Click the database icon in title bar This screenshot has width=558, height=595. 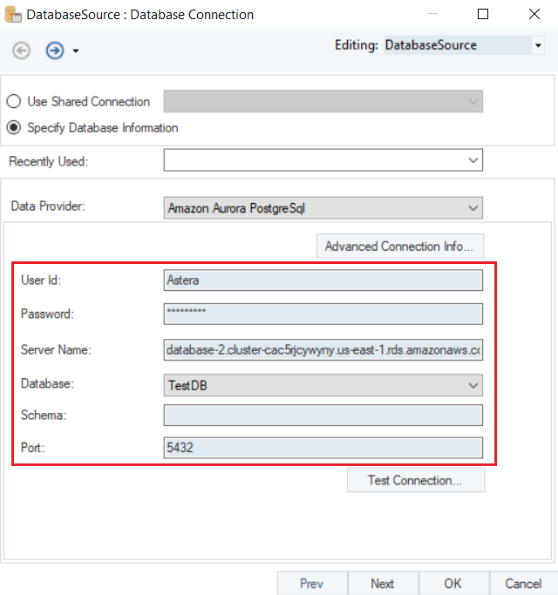point(13,14)
